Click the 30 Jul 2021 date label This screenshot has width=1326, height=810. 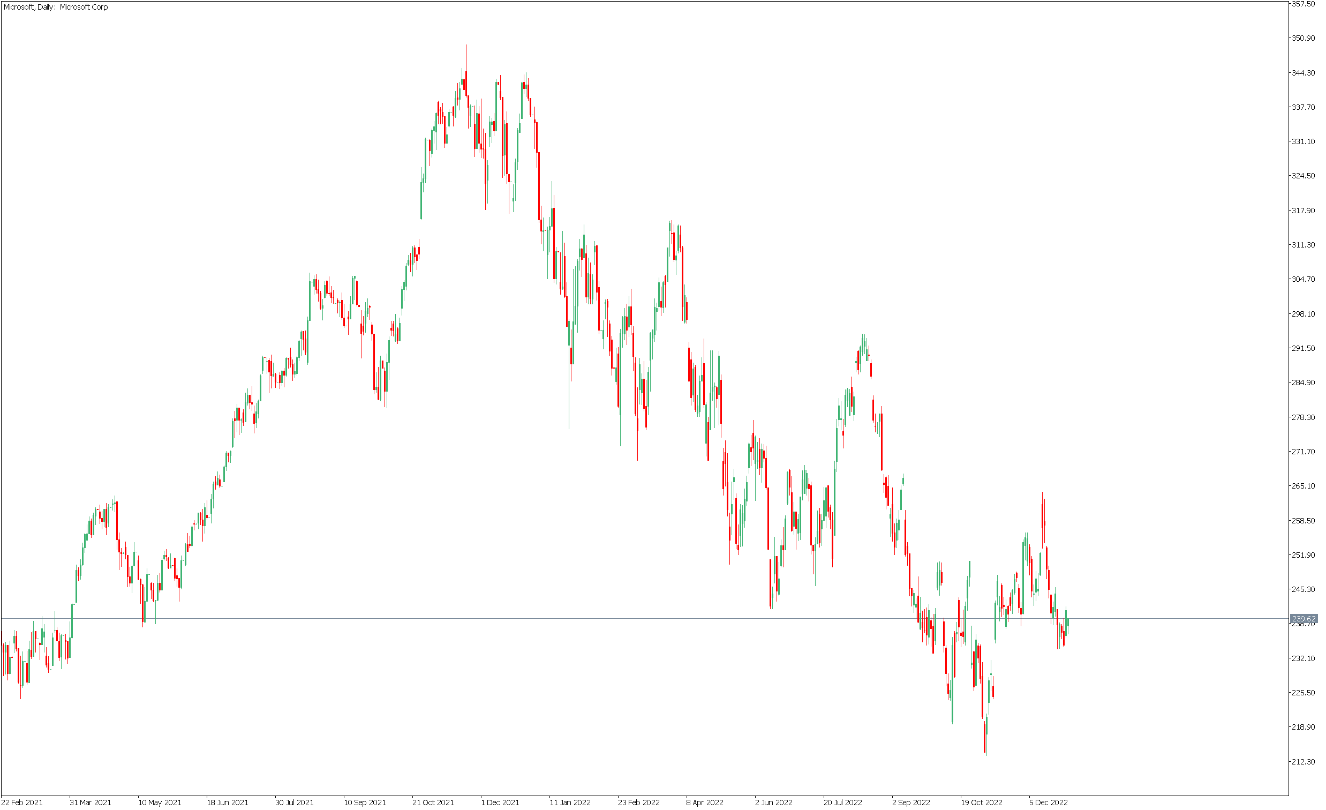[x=295, y=802]
